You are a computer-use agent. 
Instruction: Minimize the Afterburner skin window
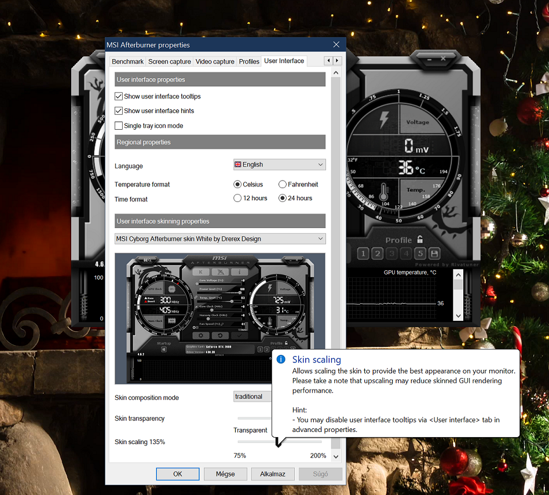pos(429,59)
